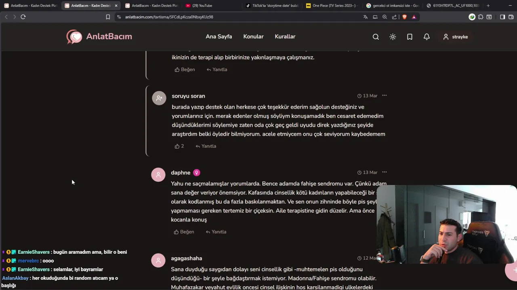Click the share icon in the address bar
This screenshot has height=290, width=517.
tap(394, 17)
